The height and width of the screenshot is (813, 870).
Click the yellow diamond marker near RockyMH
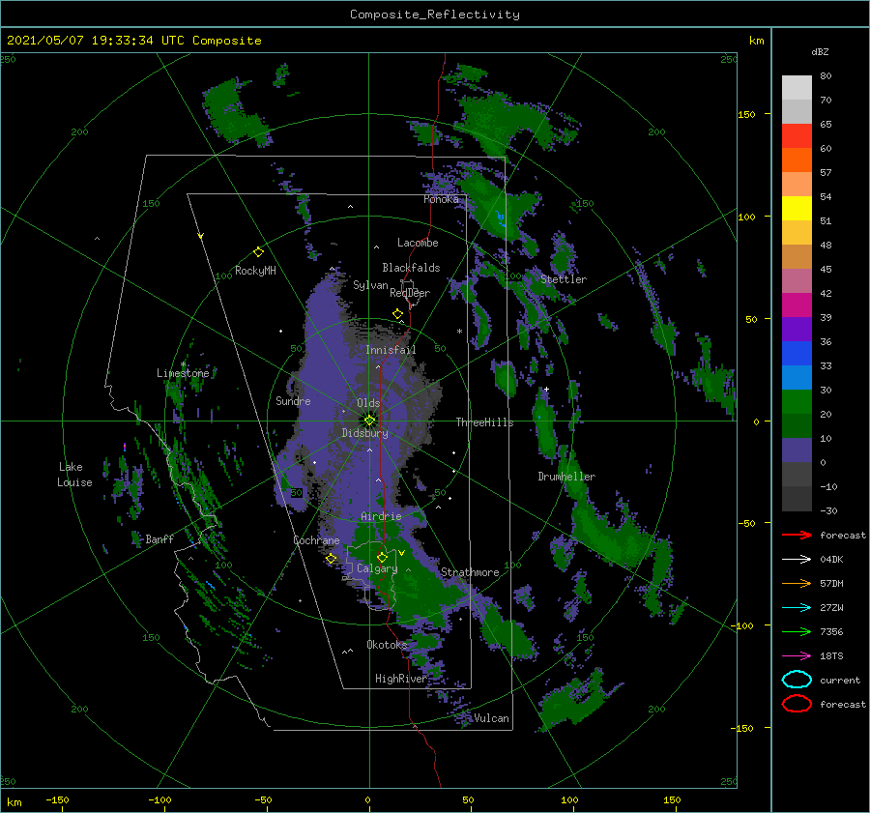[x=258, y=252]
